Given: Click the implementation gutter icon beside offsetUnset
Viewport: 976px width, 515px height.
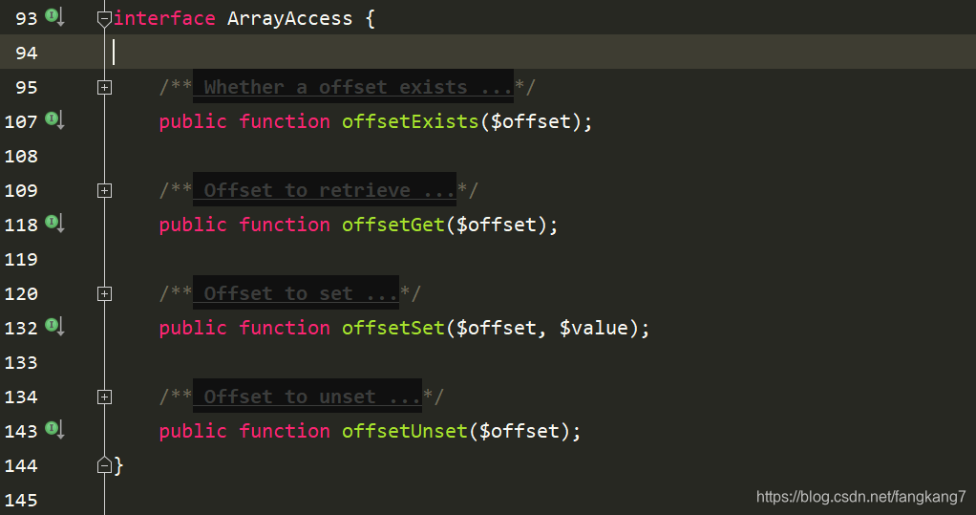Looking at the screenshot, I should click(x=54, y=429).
